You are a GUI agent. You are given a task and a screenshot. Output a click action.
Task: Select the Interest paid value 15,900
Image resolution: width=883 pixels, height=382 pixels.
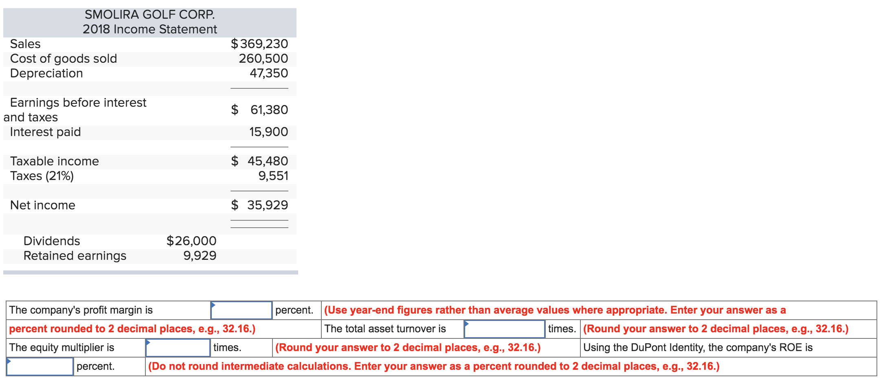pyautogui.click(x=268, y=132)
